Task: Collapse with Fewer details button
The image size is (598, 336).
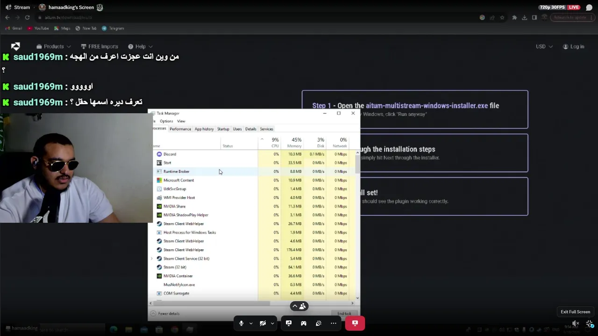Action: point(165,314)
